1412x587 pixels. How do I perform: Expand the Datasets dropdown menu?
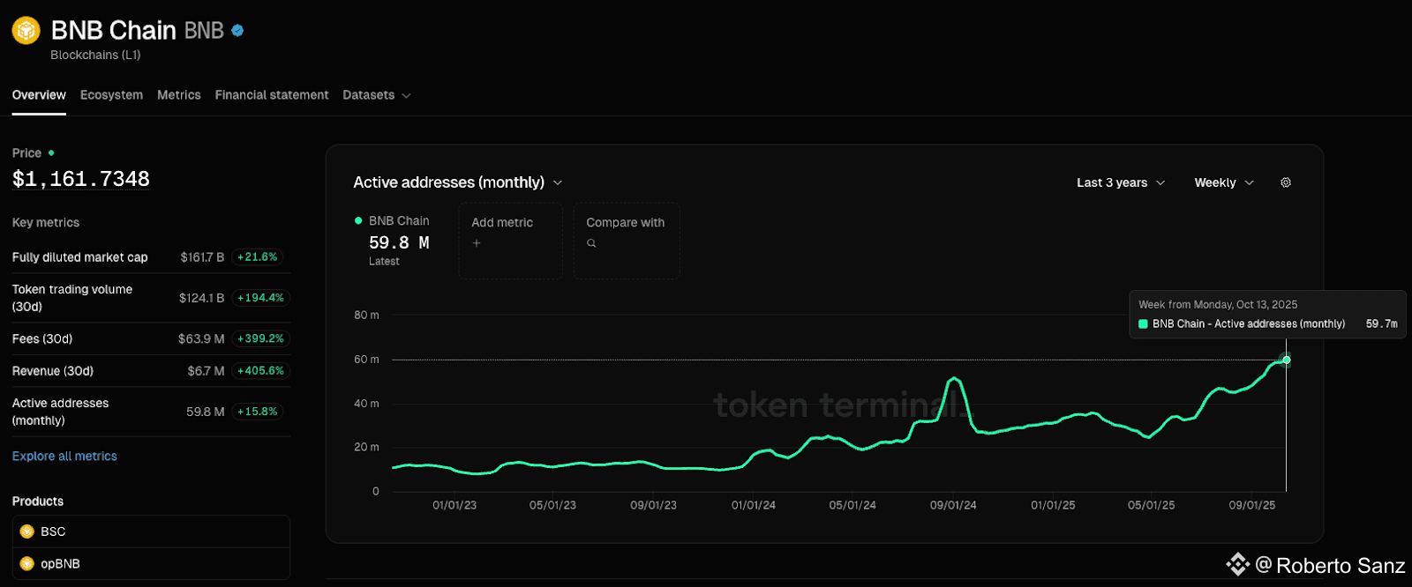pos(377,95)
